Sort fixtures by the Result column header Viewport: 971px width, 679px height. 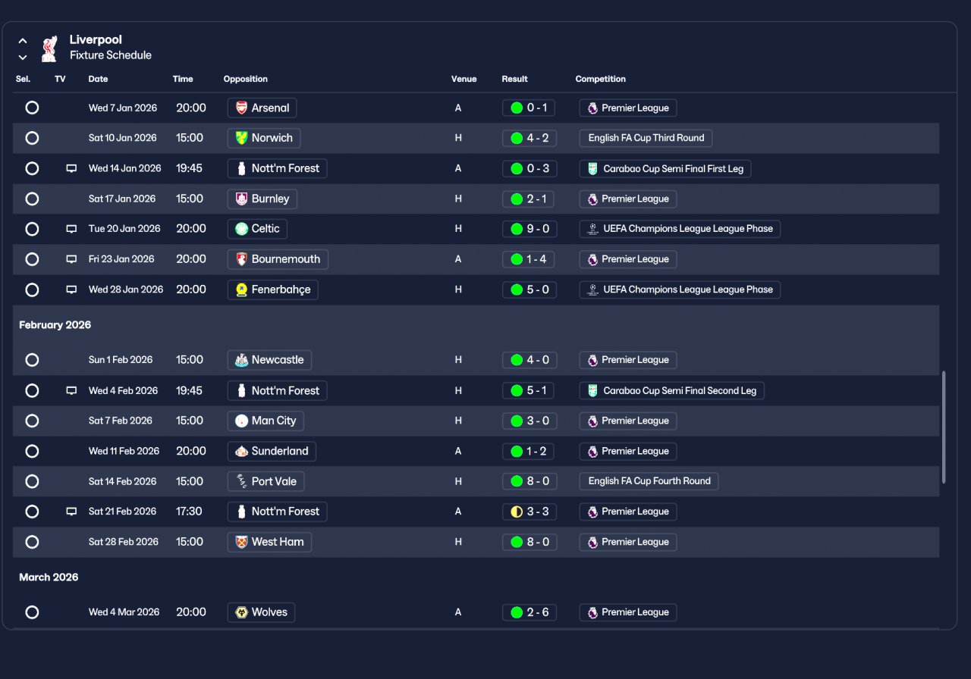(514, 79)
